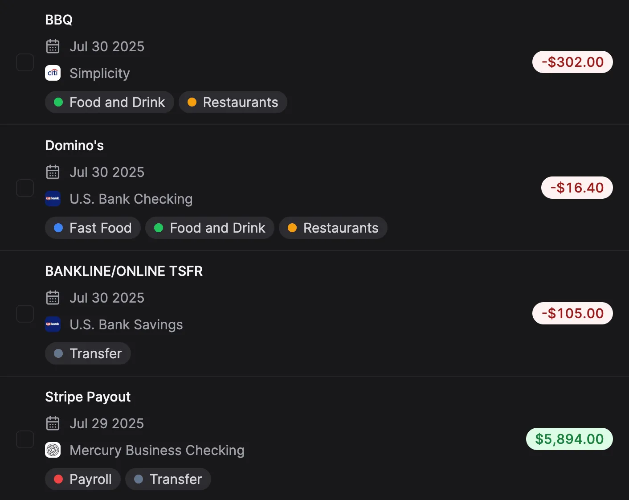Click the calendar icon on the BBQ transaction

tap(53, 46)
